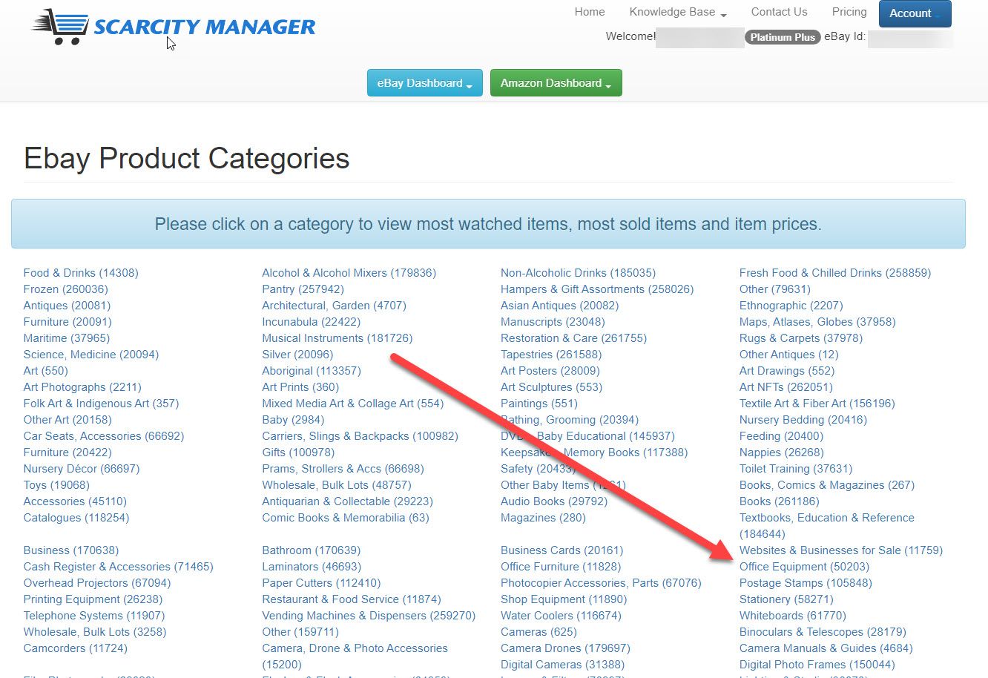The image size is (988, 678).
Task: Open Toilet Training (37631) category
Action: (796, 469)
